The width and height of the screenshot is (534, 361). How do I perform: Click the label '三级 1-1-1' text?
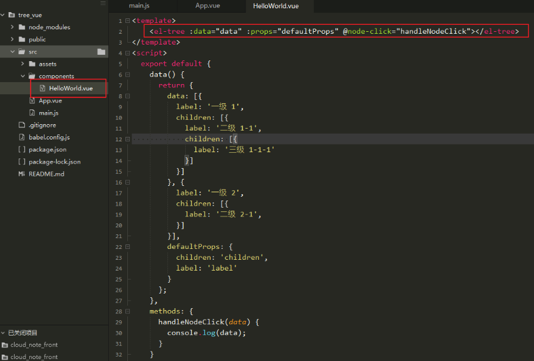point(251,150)
